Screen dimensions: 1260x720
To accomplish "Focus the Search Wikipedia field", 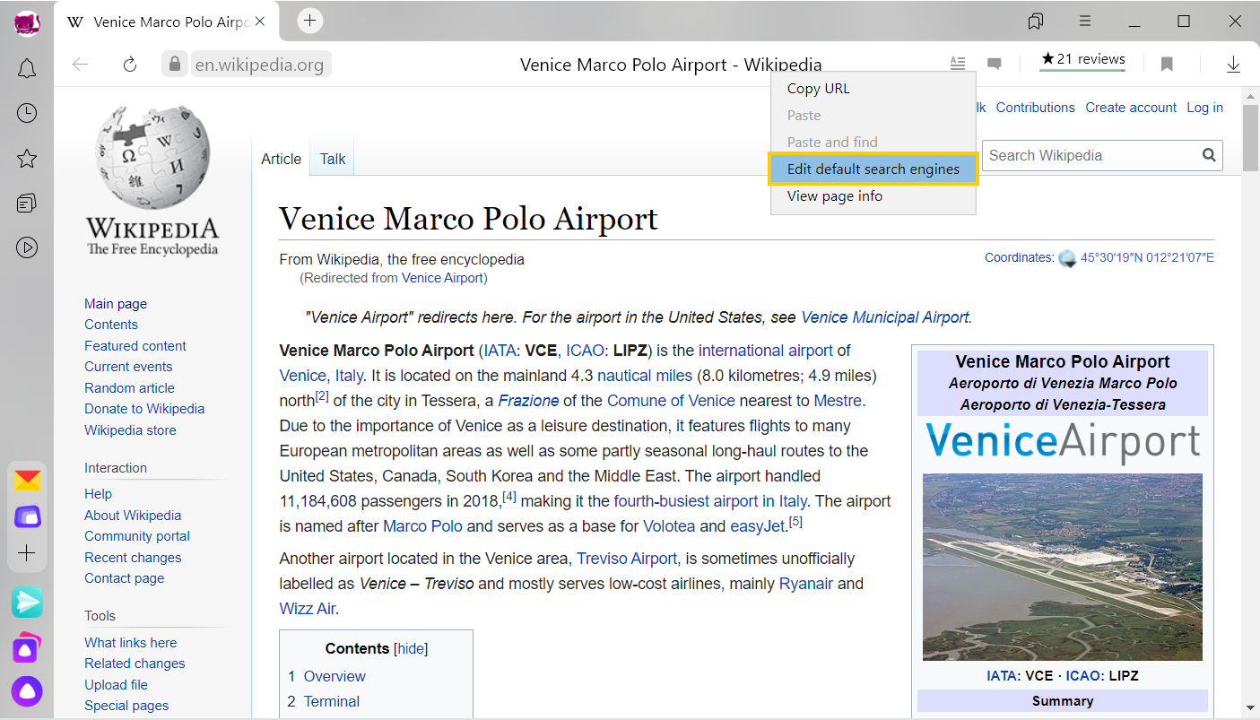I will pos(1091,155).
